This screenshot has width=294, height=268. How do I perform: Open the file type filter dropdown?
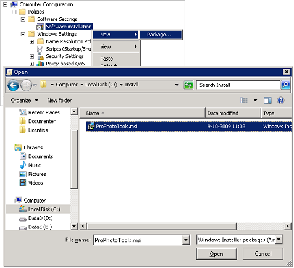click(x=279, y=240)
